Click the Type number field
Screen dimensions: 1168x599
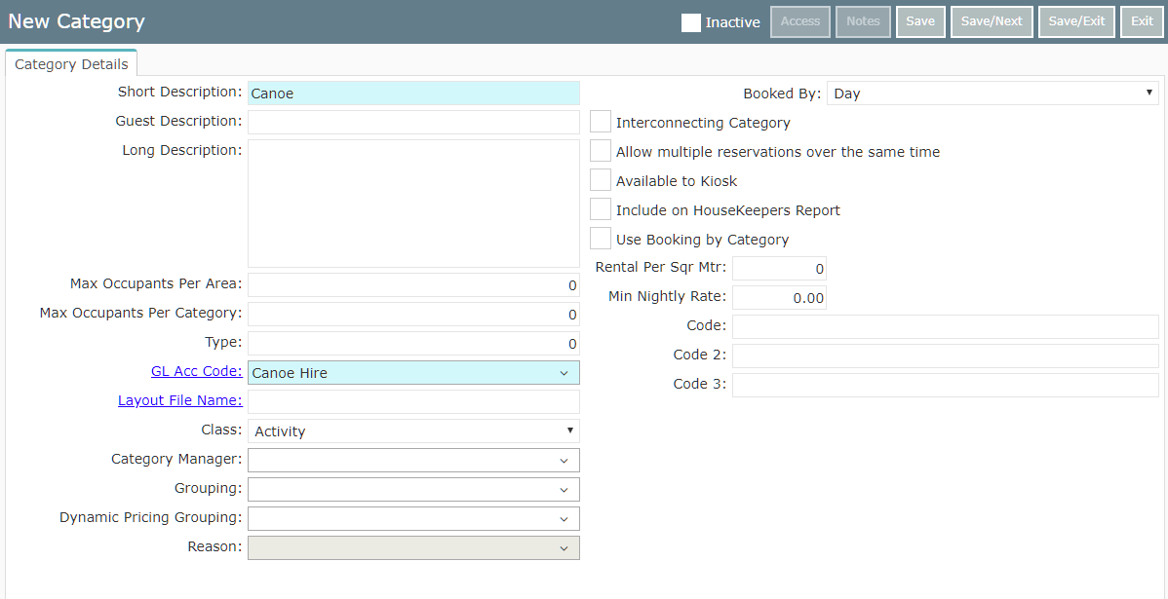tap(413, 343)
